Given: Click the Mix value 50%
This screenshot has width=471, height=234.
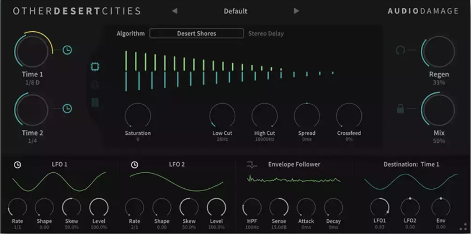Looking at the screenshot, I should point(439,141).
